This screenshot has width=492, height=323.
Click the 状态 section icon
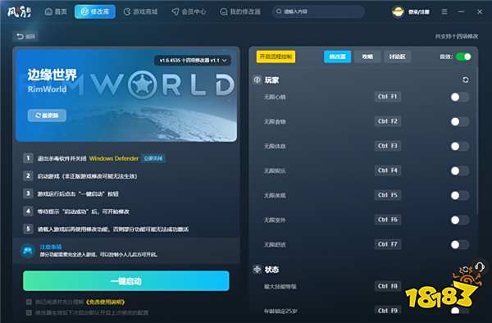(x=257, y=269)
